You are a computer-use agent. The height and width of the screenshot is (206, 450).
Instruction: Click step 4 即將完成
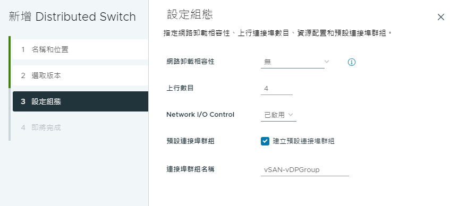pyautogui.click(x=80, y=127)
